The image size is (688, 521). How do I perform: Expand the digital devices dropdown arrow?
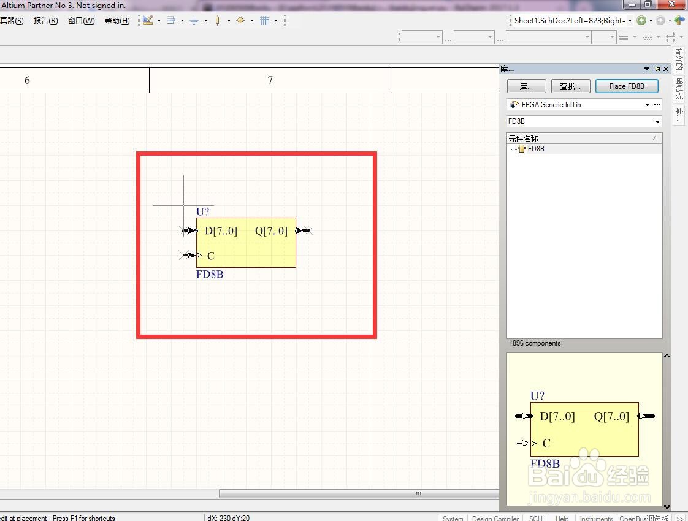pyautogui.click(x=229, y=20)
